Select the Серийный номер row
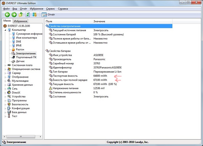 click(109, 63)
